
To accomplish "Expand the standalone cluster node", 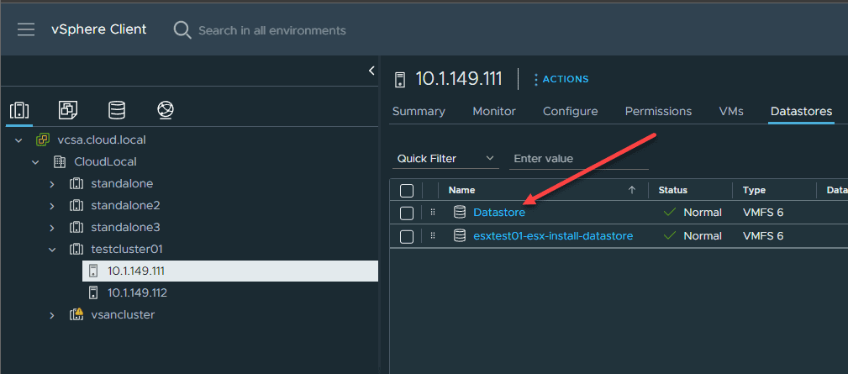I will [52, 184].
